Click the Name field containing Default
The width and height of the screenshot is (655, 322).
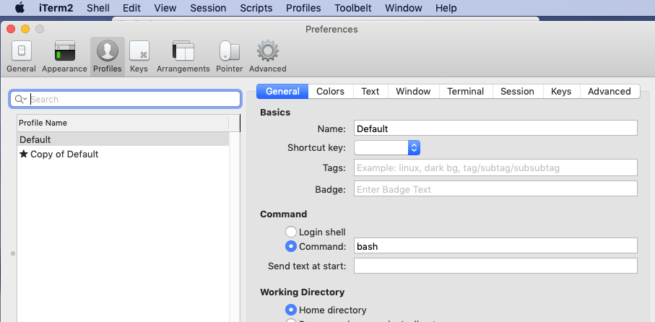click(x=495, y=128)
